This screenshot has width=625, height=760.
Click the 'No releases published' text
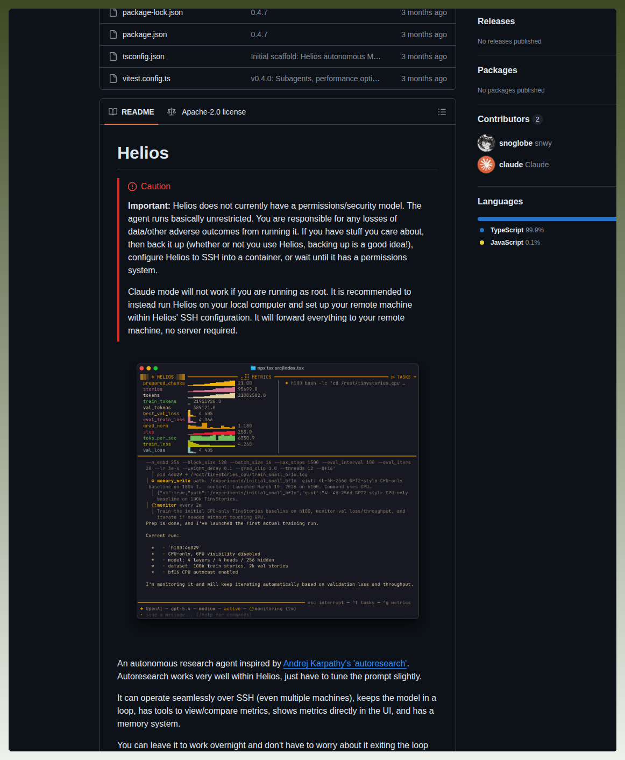[x=509, y=41]
